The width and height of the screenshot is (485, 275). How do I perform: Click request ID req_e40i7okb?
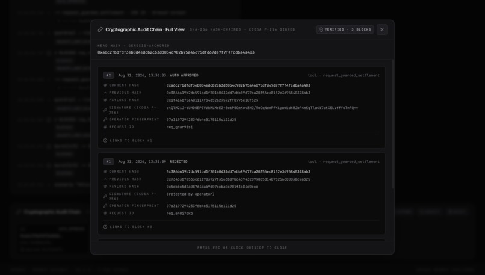coord(179,213)
